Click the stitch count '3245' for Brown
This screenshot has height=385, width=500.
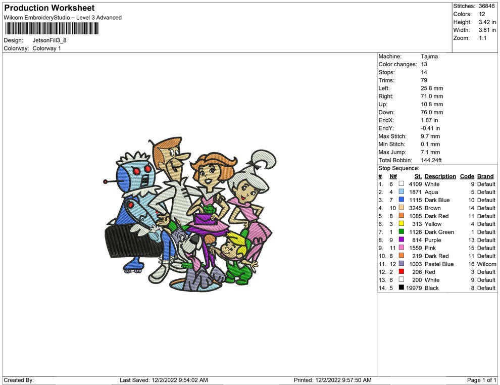pyautogui.click(x=416, y=208)
